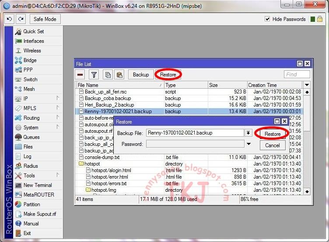
Task: Click the Manual help icon
Action: click(18, 224)
